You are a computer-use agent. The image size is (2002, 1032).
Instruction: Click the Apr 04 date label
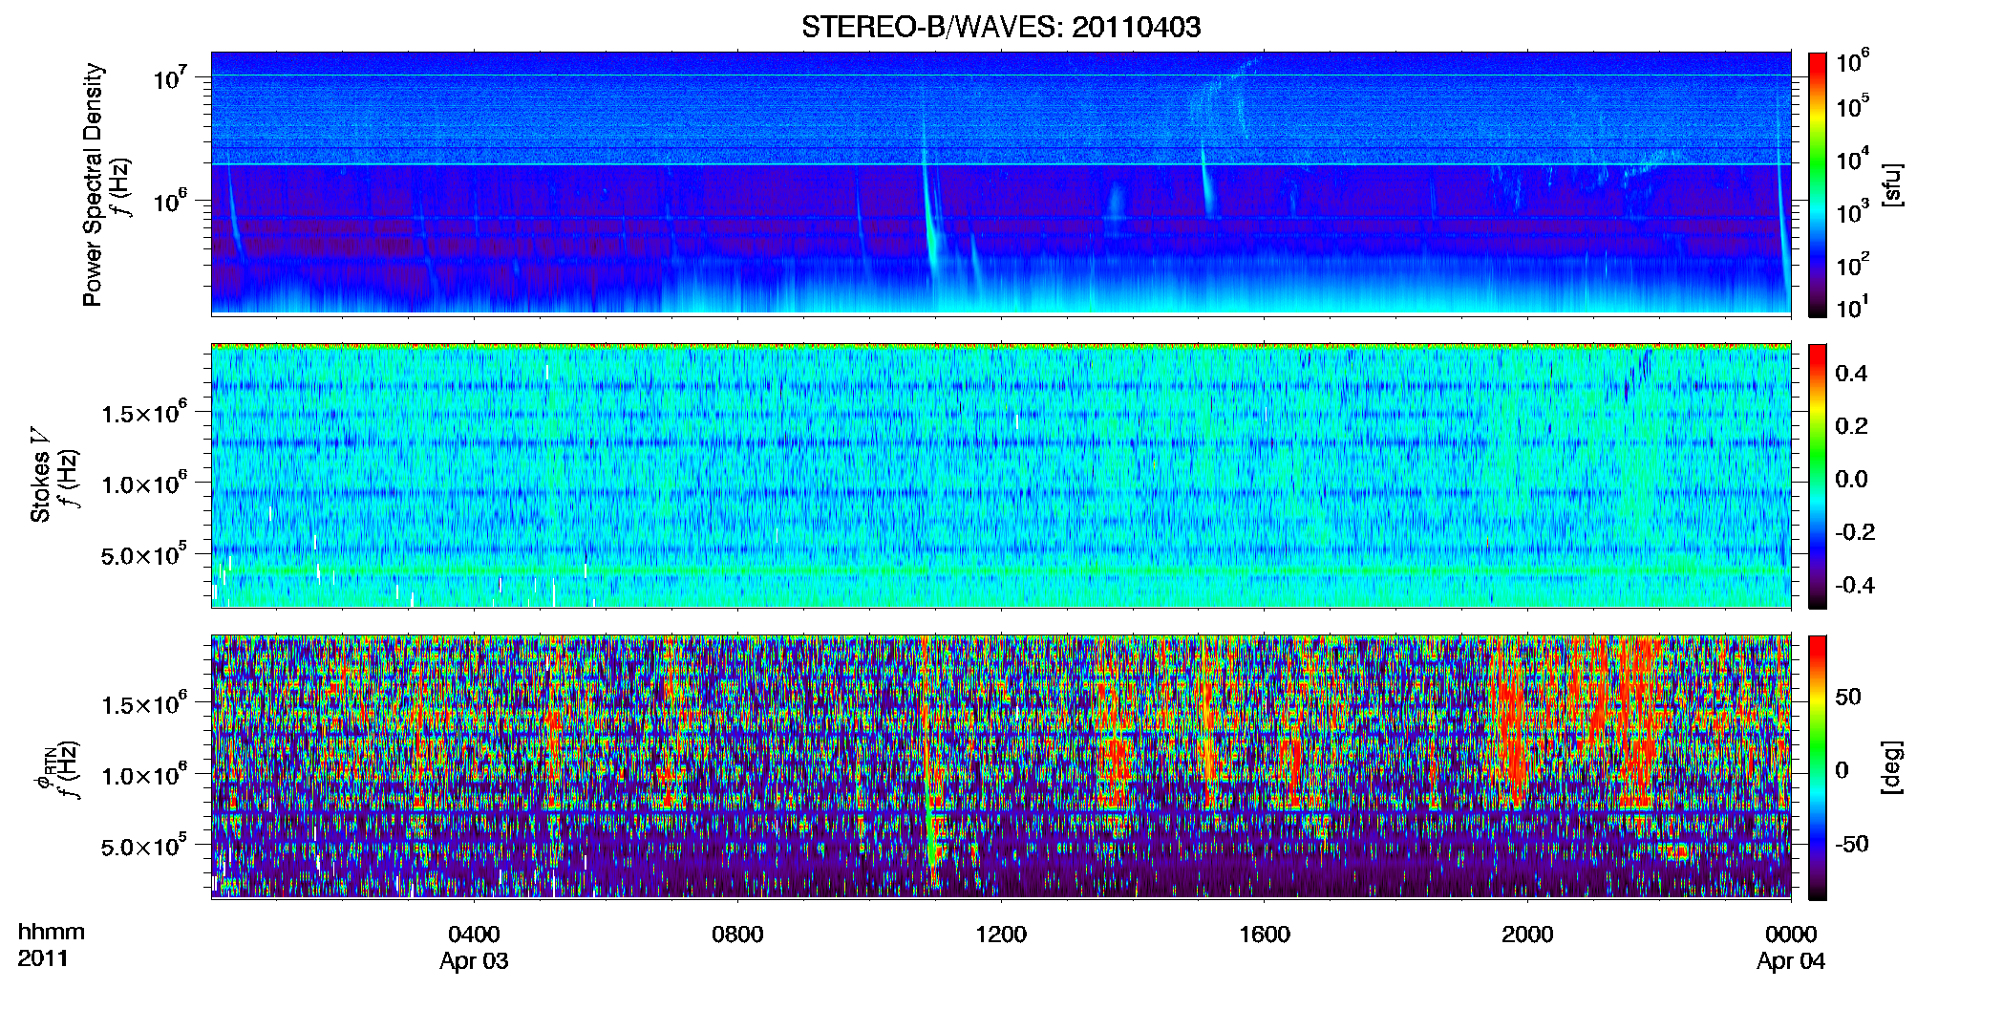(x=1791, y=961)
